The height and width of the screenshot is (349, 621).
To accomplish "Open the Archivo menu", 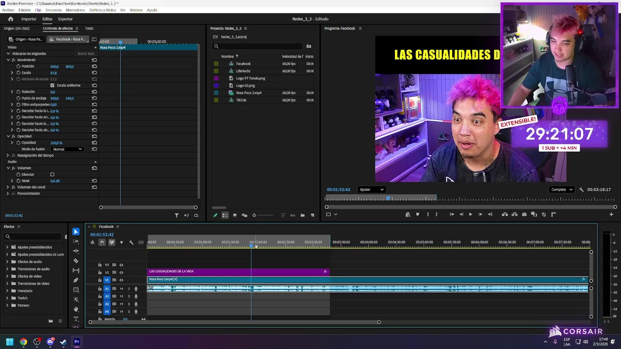I will (8, 10).
